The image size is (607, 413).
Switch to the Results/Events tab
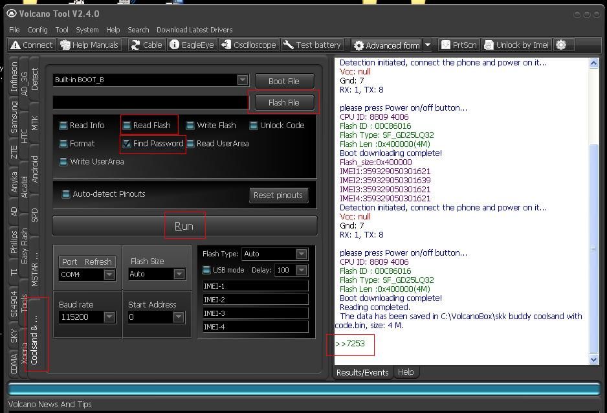pos(362,372)
